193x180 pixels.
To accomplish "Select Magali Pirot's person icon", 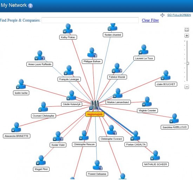I will click(x=41, y=160).
